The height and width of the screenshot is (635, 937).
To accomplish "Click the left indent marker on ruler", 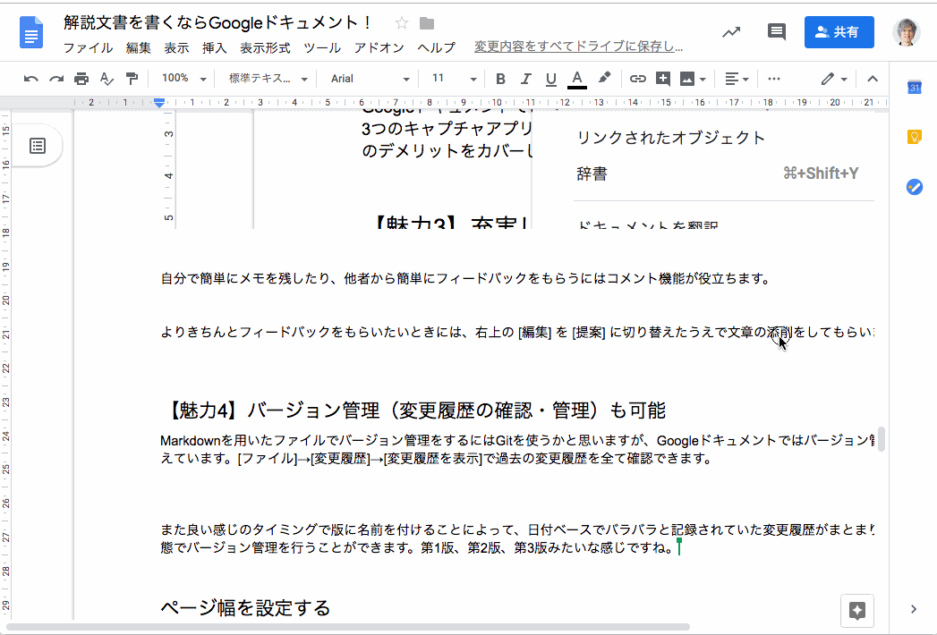I will (159, 103).
